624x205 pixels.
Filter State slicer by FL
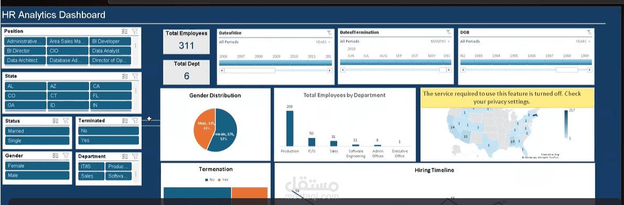coord(111,96)
